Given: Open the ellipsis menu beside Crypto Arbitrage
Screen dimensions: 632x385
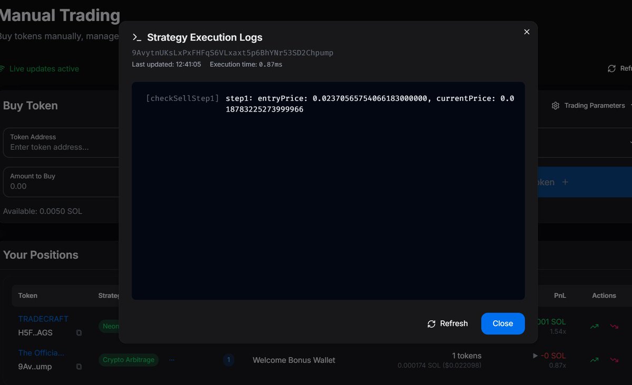Looking at the screenshot, I should 172,360.
